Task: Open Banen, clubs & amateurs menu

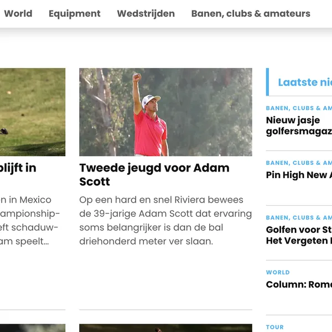Action: [x=251, y=13]
